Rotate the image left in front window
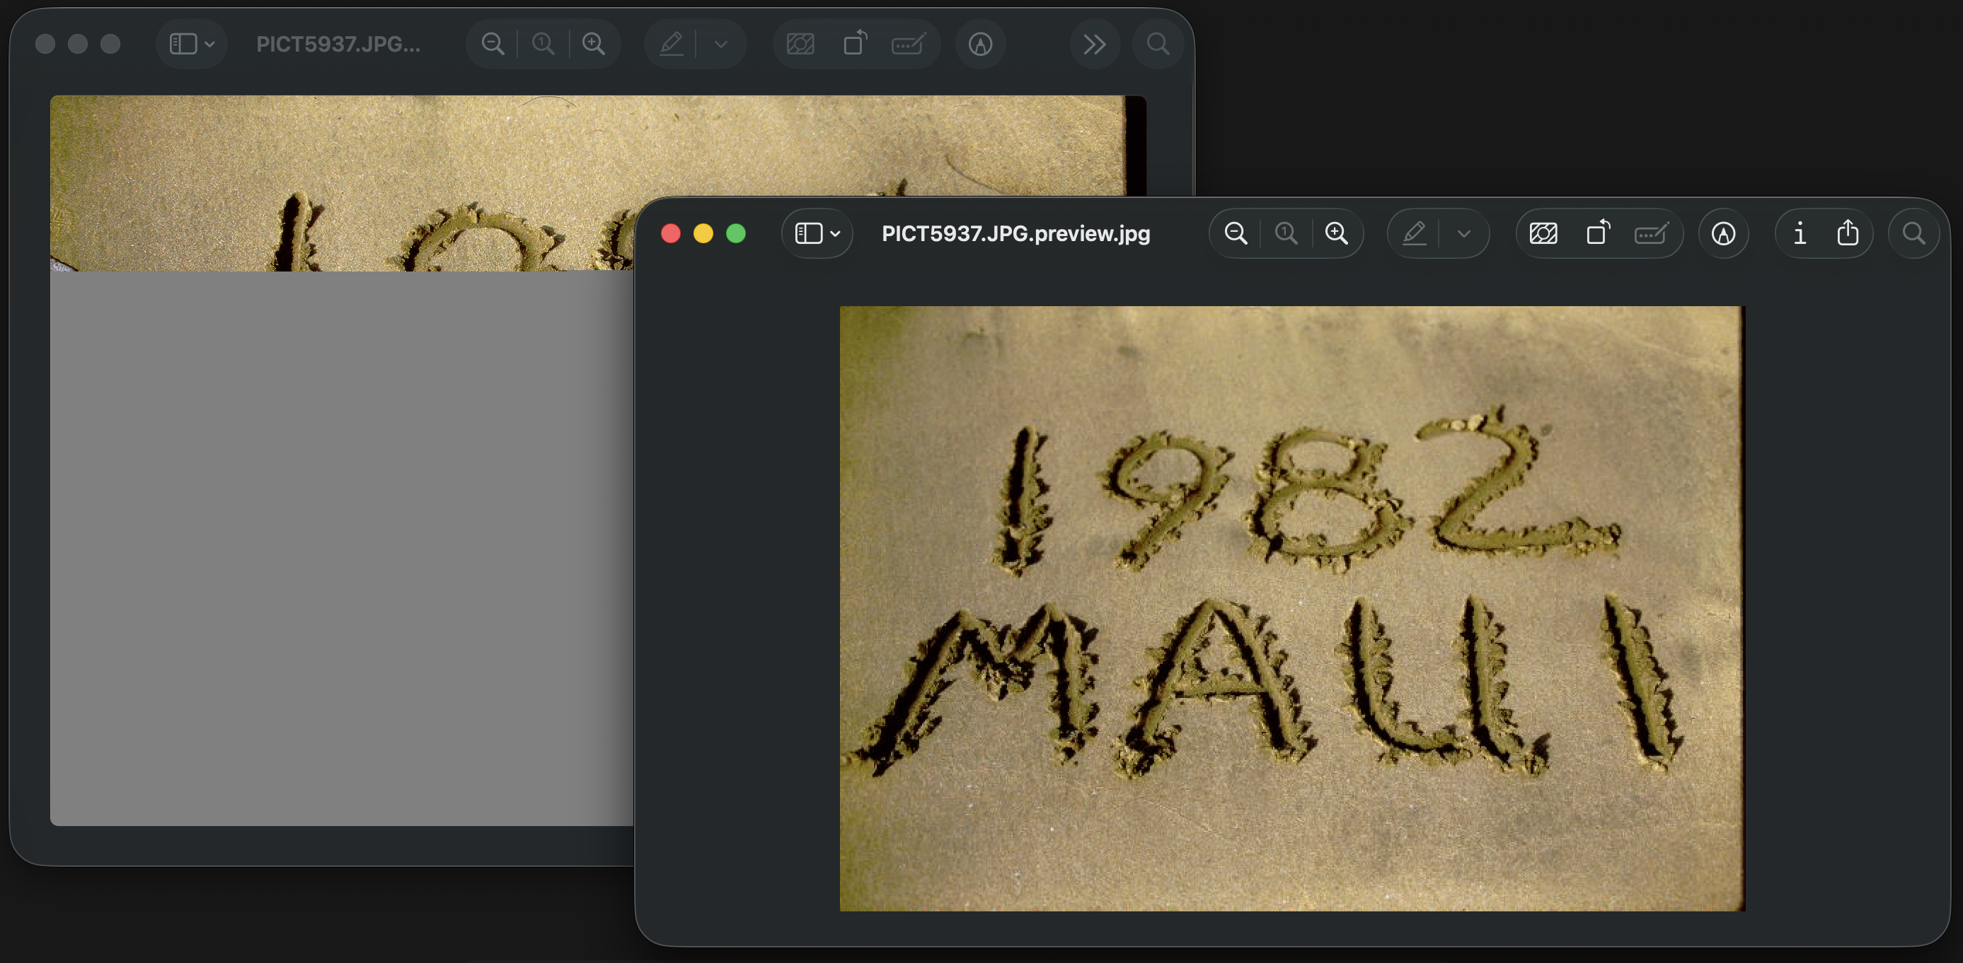The width and height of the screenshot is (1963, 963). (x=1598, y=232)
